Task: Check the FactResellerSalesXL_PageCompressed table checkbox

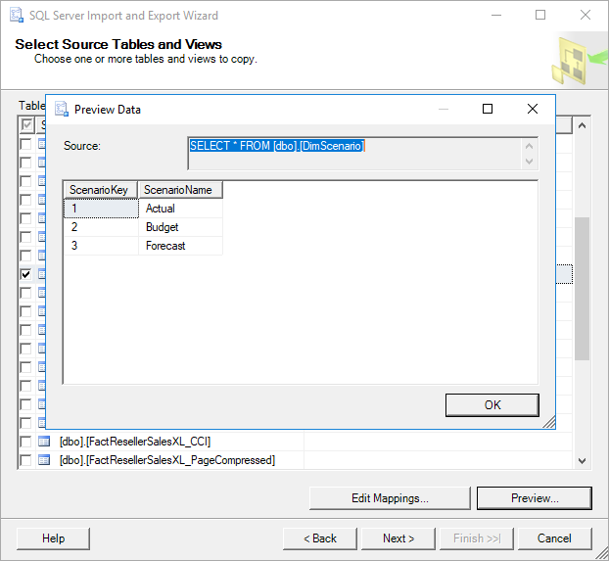Action: coord(25,460)
